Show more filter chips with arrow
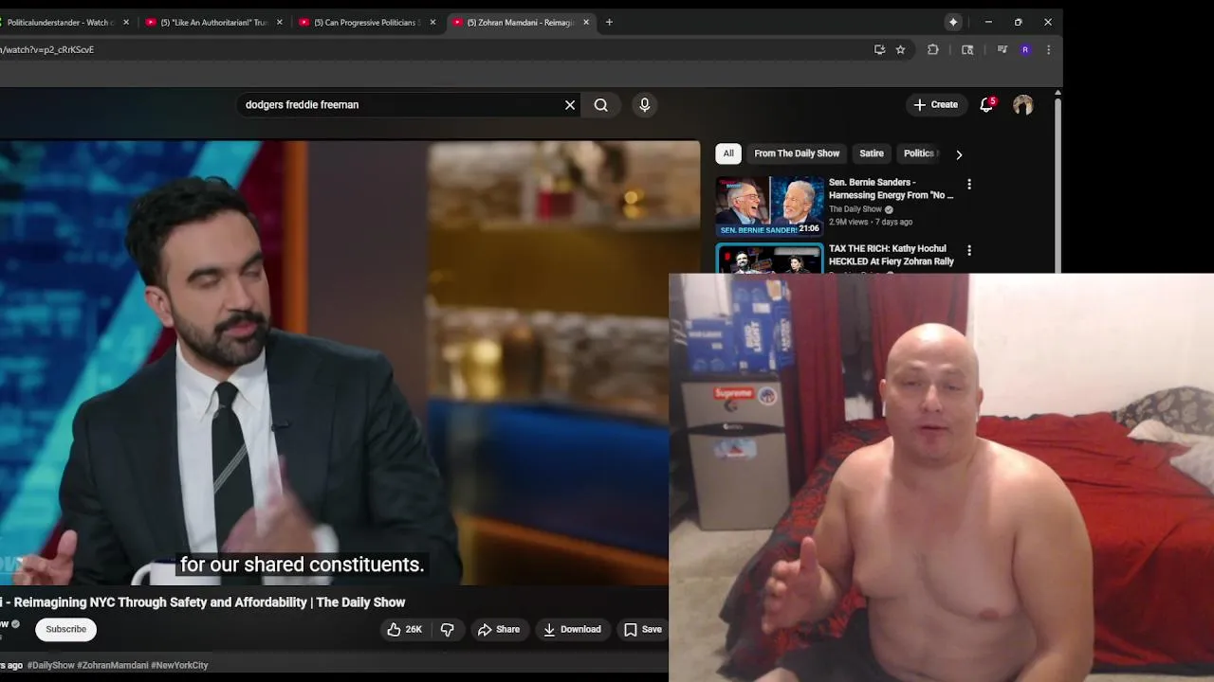Image resolution: width=1214 pixels, height=682 pixels. [x=959, y=154]
